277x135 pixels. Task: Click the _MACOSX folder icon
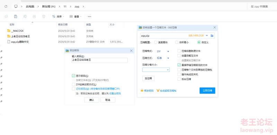9,31
